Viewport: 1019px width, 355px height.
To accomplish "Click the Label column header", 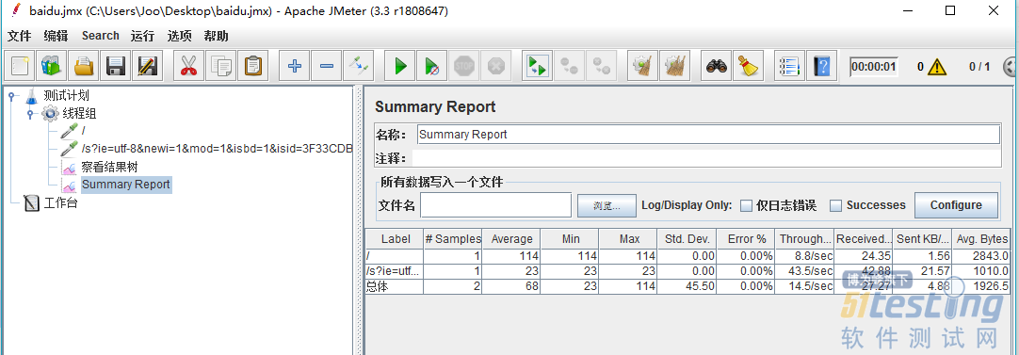I will (x=396, y=239).
